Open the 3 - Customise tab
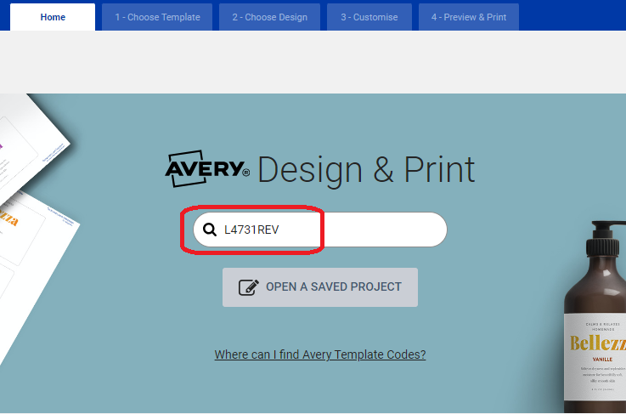626x414 pixels. 369,17
